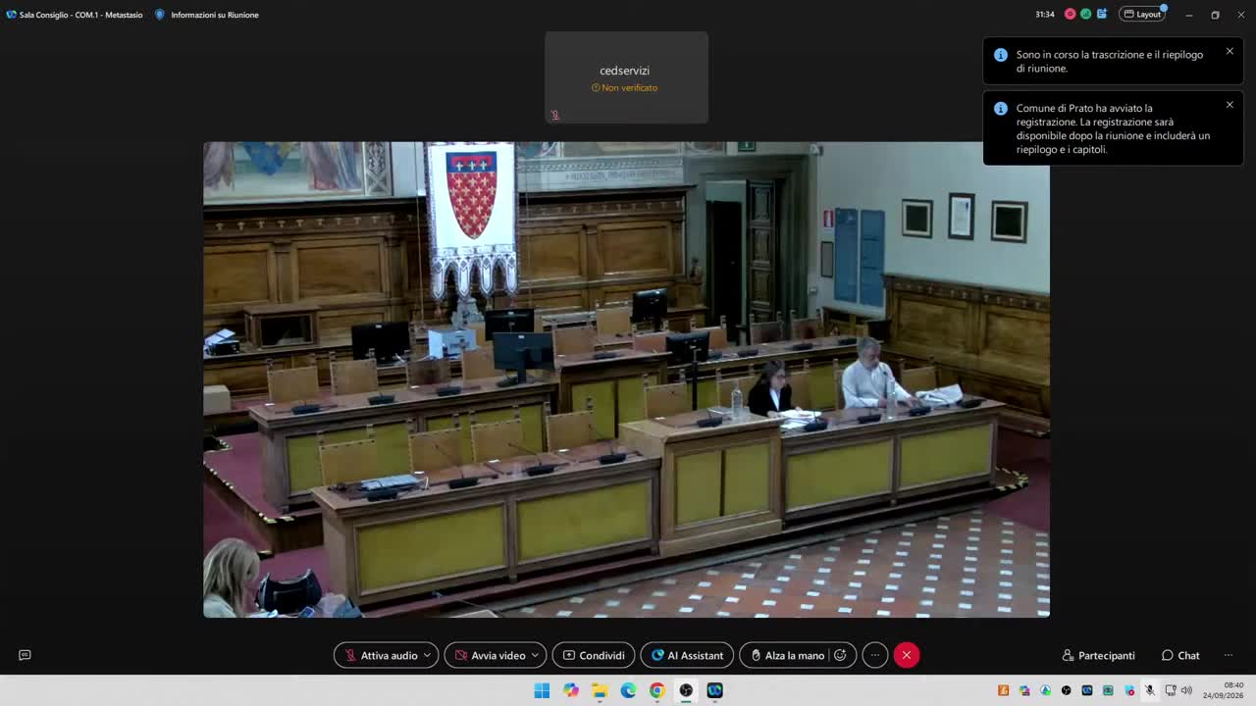Click the Non verificato label

(624, 88)
